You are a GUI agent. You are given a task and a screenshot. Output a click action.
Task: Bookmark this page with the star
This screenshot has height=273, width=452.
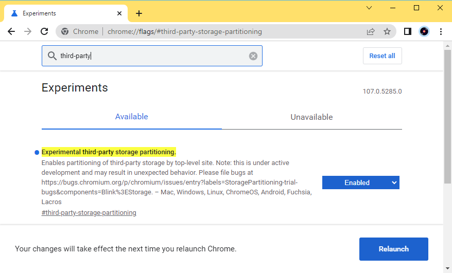tap(387, 31)
